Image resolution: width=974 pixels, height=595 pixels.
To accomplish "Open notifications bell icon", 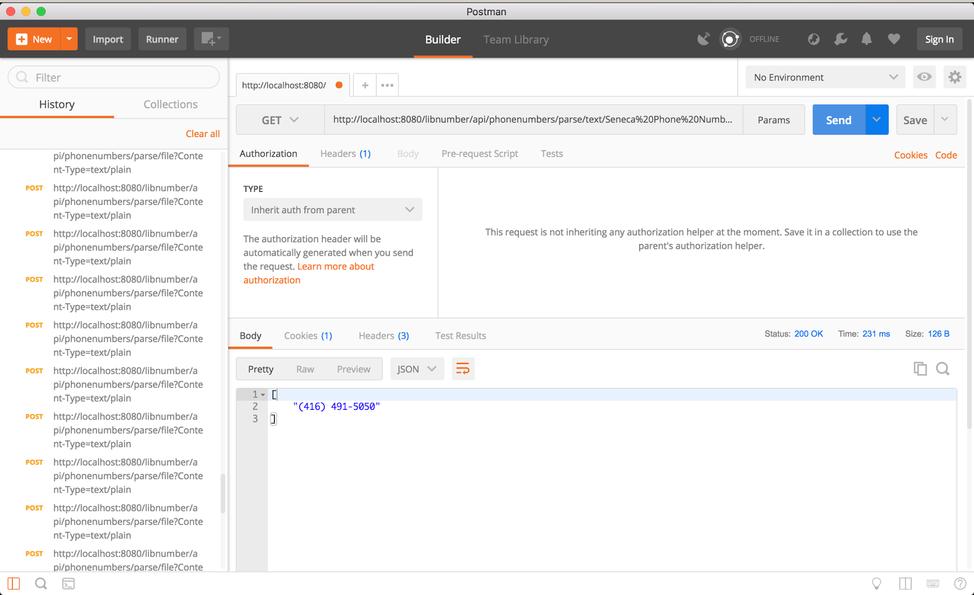I will coord(867,38).
